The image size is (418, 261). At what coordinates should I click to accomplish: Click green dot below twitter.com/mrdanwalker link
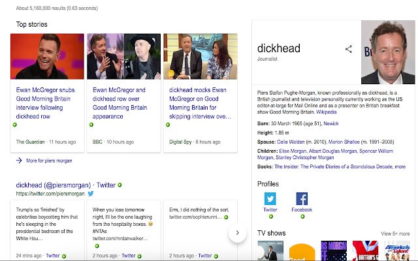(97, 246)
